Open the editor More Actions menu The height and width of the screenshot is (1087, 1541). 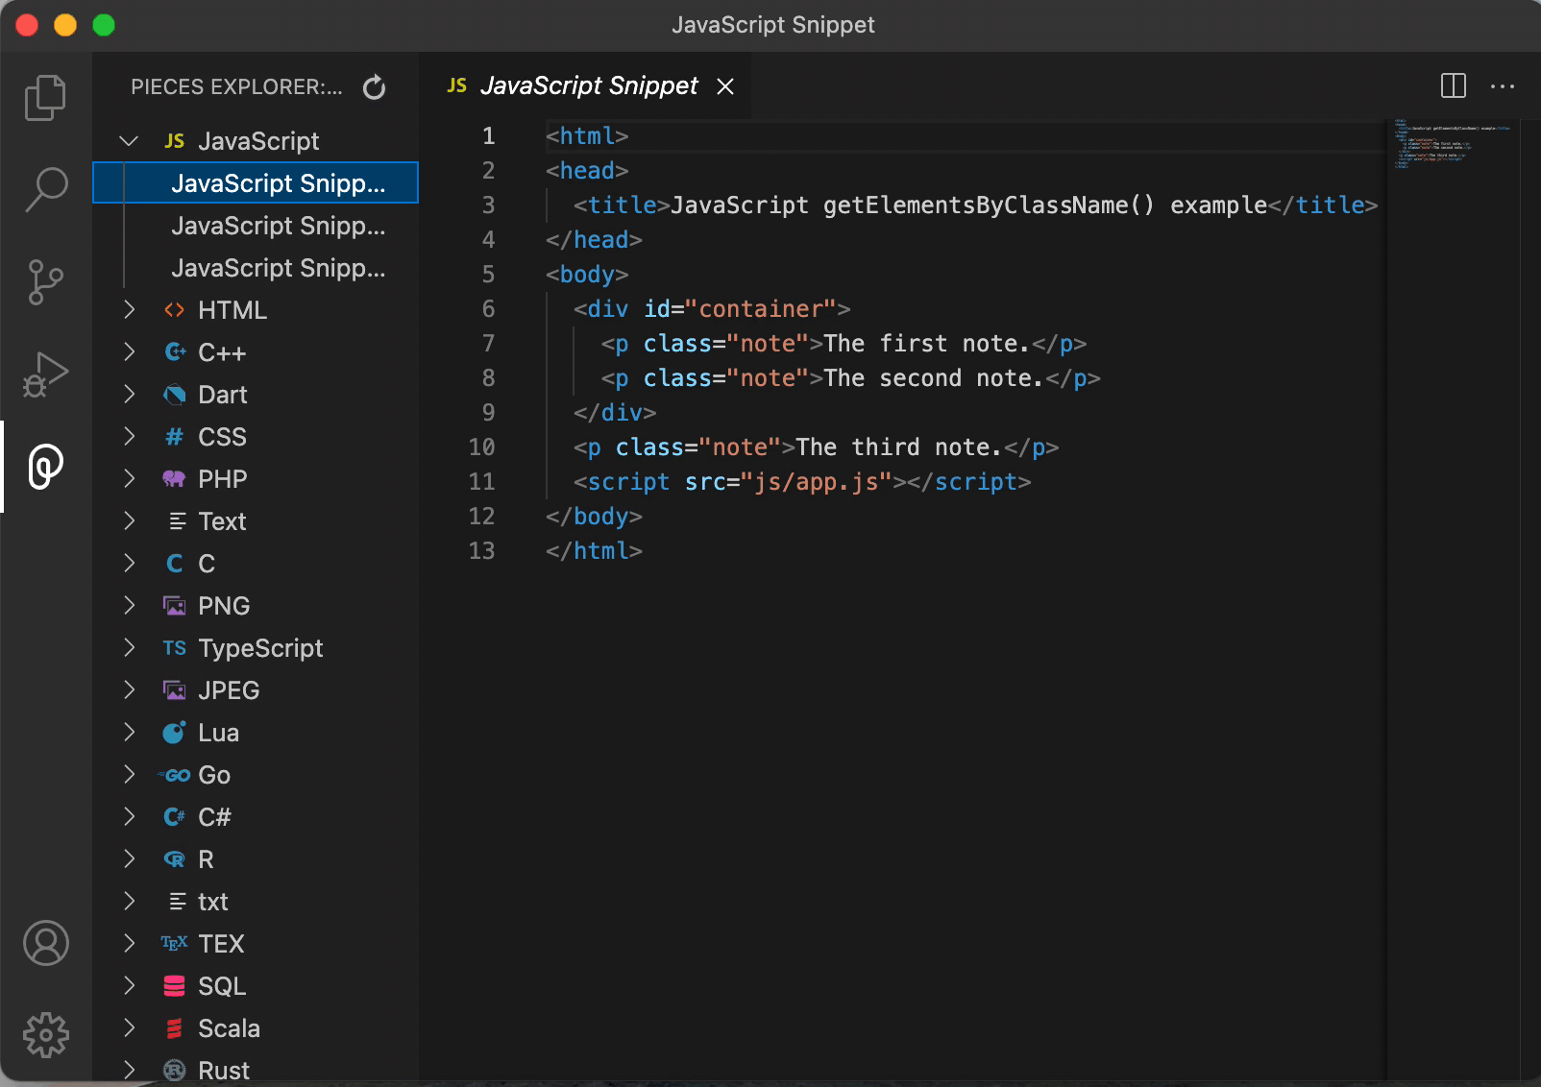click(1502, 86)
